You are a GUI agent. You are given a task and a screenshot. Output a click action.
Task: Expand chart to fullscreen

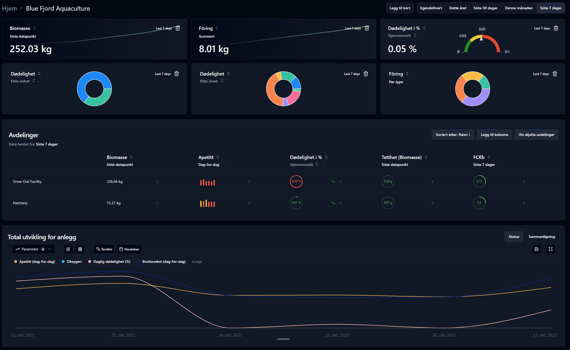tap(551, 249)
